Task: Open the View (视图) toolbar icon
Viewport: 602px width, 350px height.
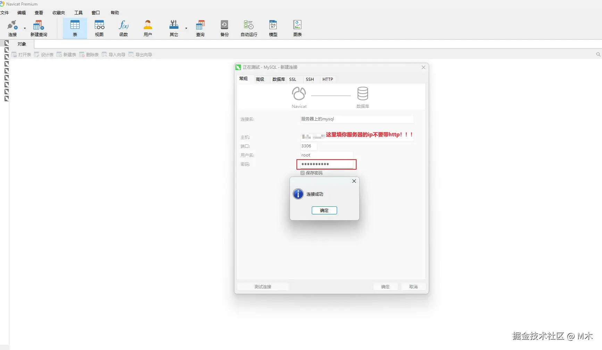Action: (99, 28)
